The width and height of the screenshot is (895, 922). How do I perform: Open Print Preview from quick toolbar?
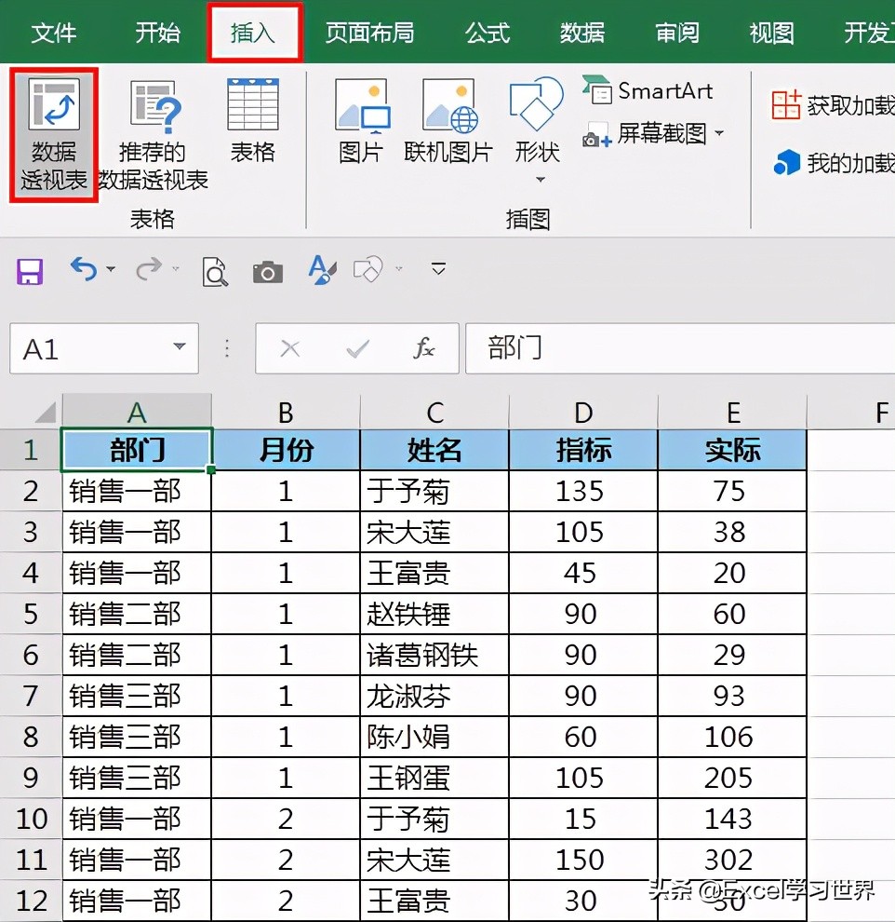pyautogui.click(x=215, y=272)
